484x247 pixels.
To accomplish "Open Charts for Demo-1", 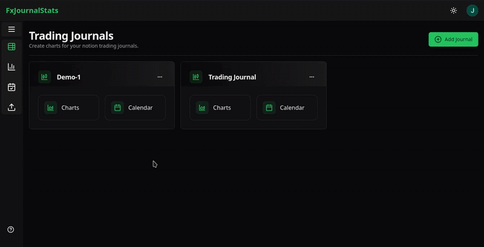I will pyautogui.click(x=68, y=108).
